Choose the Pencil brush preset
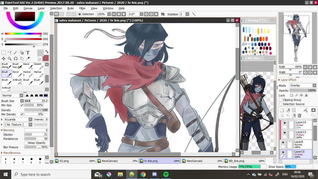318x179 pixels. 17,74
